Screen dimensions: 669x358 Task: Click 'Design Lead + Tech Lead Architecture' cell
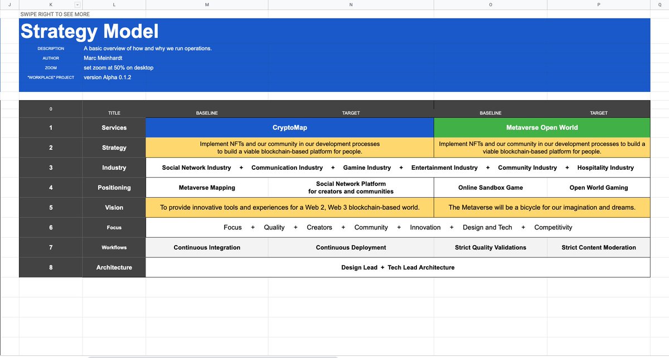[398, 267]
